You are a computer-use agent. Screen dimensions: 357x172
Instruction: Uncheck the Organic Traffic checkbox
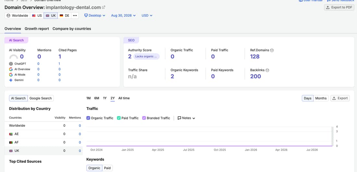[x=88, y=118]
